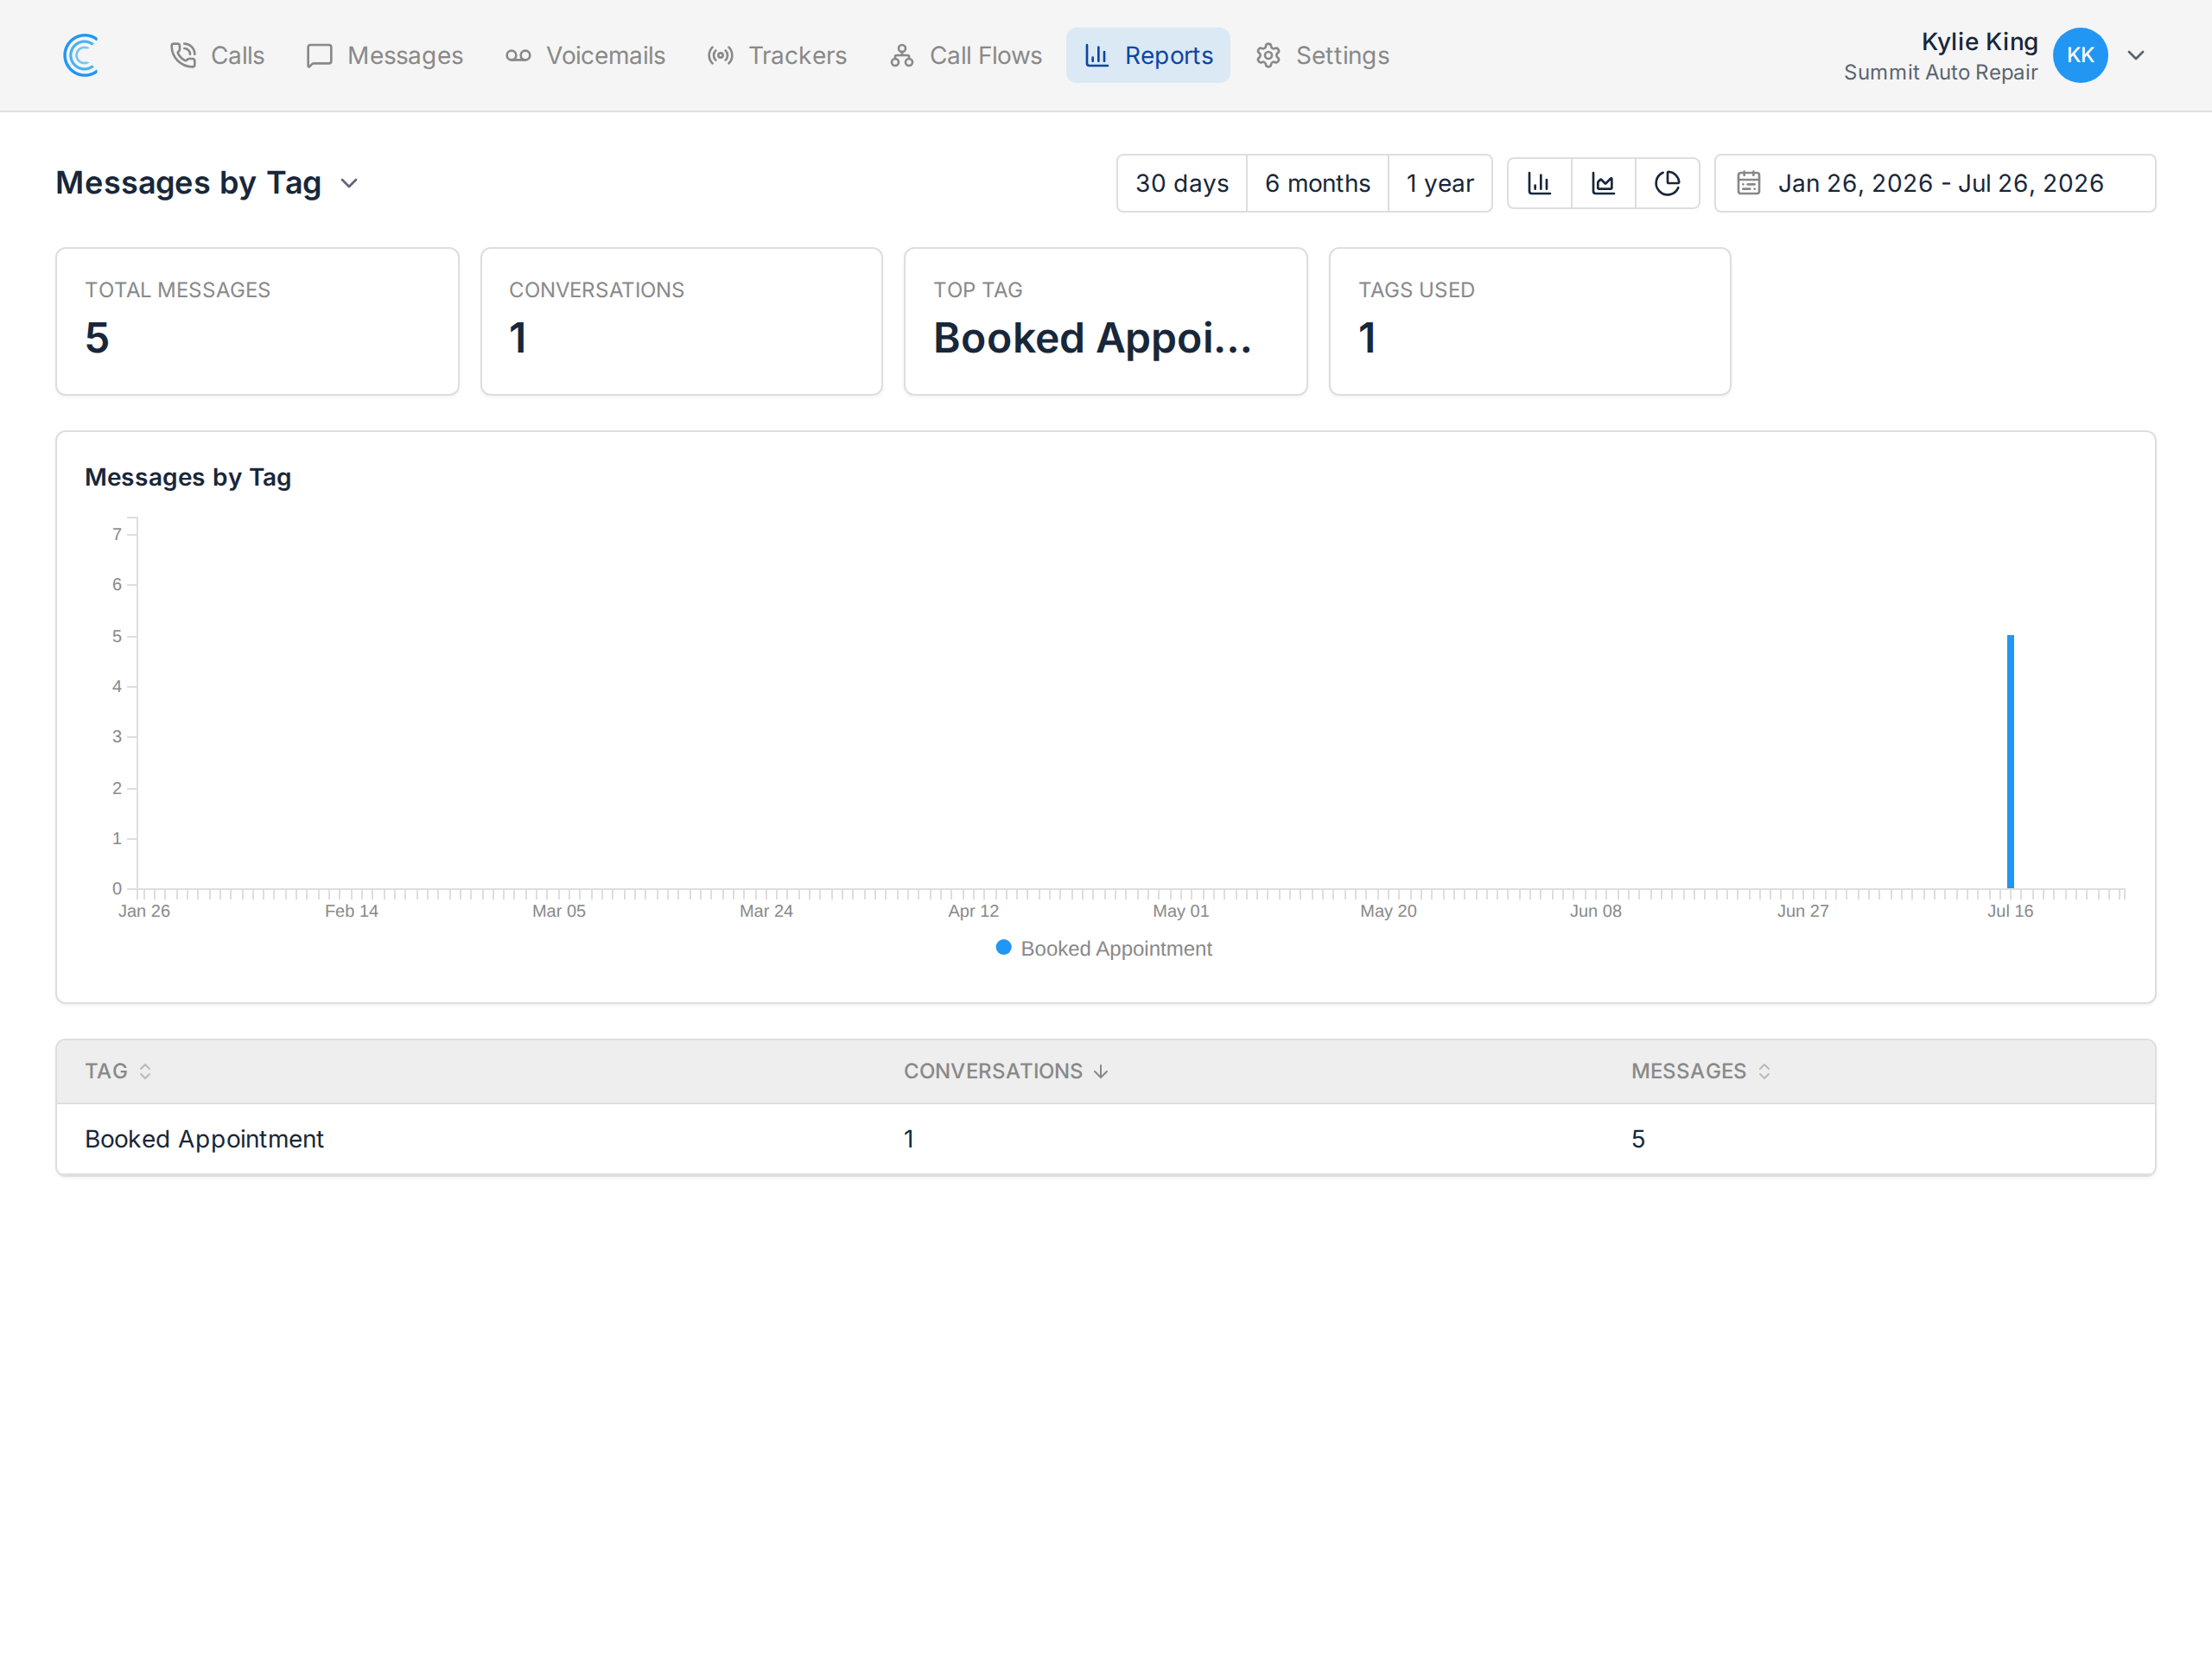The height and width of the screenshot is (1659, 2212).
Task: Open the Calls tab
Action: click(x=217, y=55)
